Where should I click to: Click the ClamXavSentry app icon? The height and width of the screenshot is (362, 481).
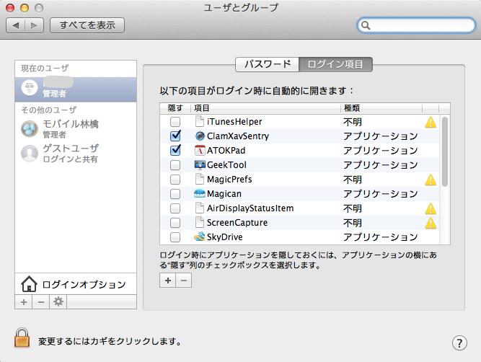pos(200,136)
